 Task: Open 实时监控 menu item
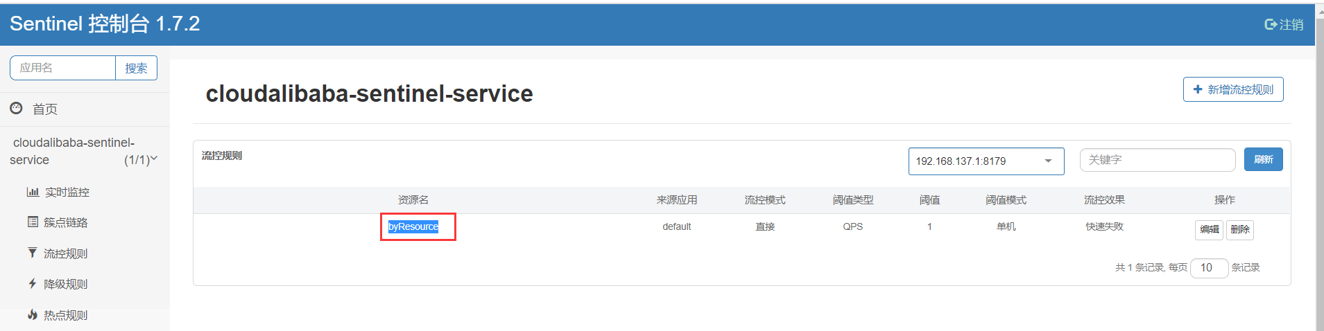(67, 192)
